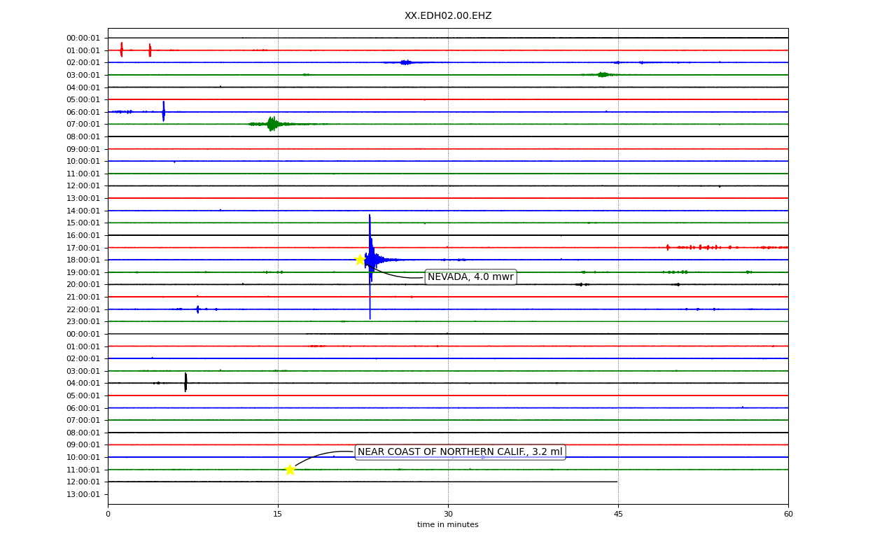Select the NEAR COAST OF NORTHERN CALIF. annotation box
Screen dimensions: 896x560
pyautogui.click(x=460, y=452)
